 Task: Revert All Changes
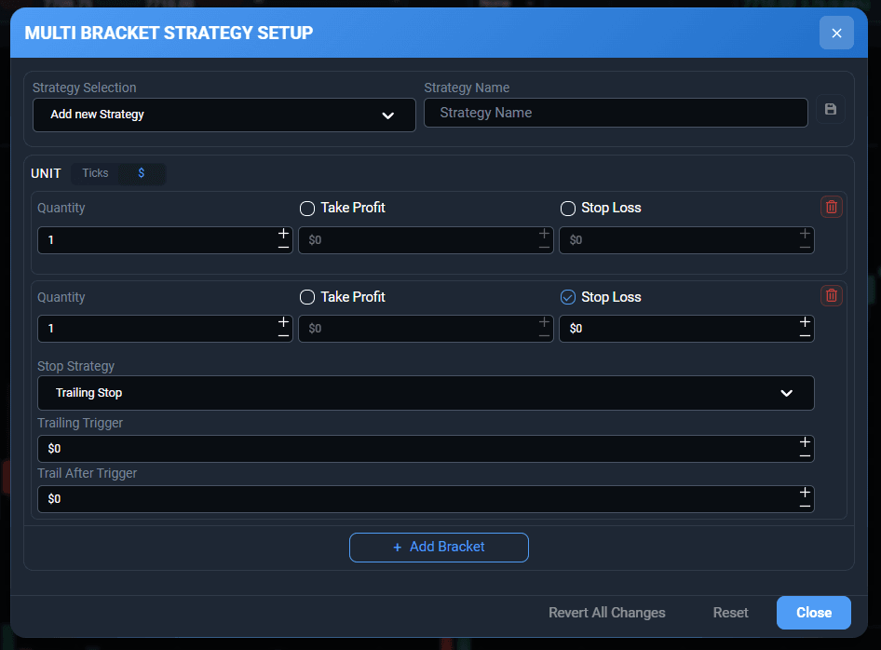pyautogui.click(x=607, y=613)
